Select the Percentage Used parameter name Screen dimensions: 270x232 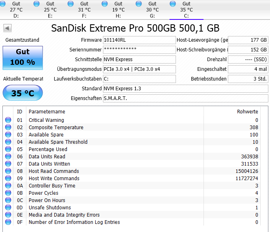pos(48,149)
